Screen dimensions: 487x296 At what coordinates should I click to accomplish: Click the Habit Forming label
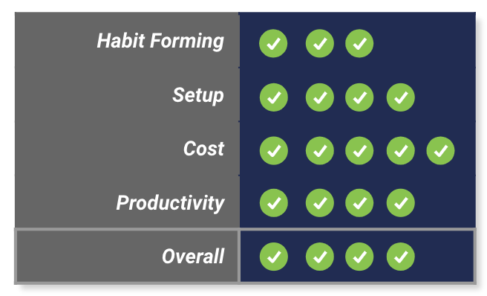(x=160, y=41)
